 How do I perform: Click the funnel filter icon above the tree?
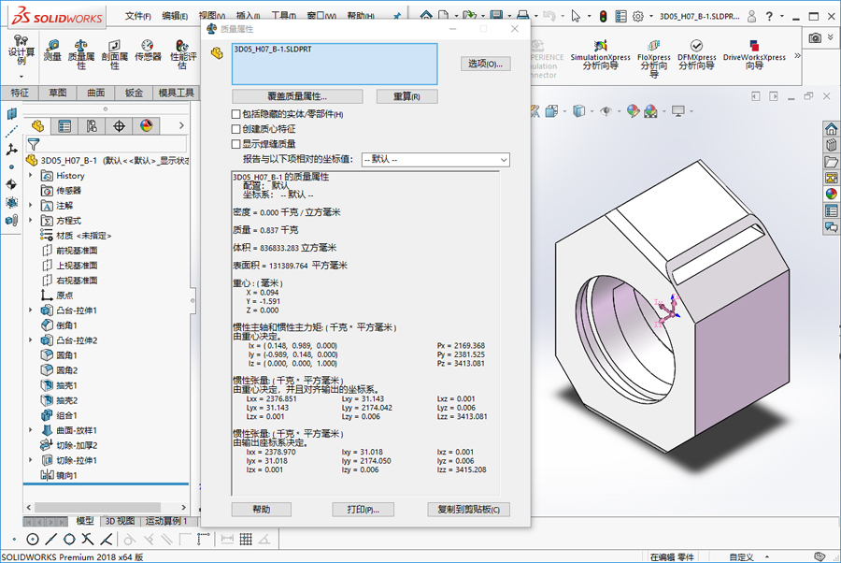click(x=34, y=144)
